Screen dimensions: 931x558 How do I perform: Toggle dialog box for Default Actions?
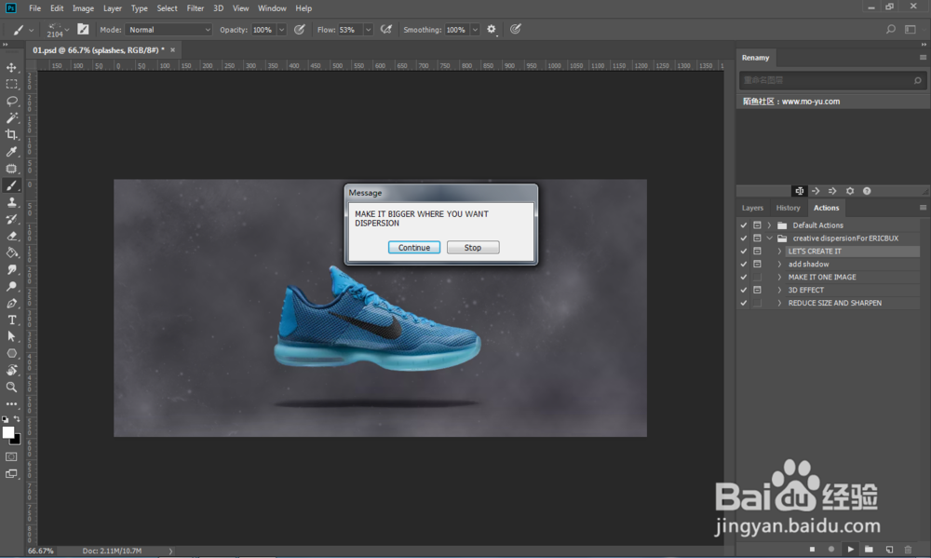tap(757, 225)
